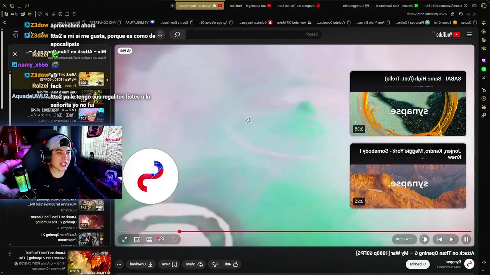This screenshot has width=490, height=275.
Task: Open the YouTube hamburger guide menu
Action: click(x=469, y=34)
